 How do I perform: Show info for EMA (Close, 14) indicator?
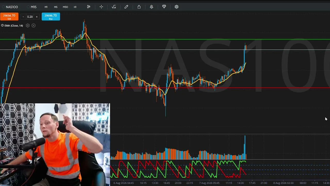tap(2, 25)
